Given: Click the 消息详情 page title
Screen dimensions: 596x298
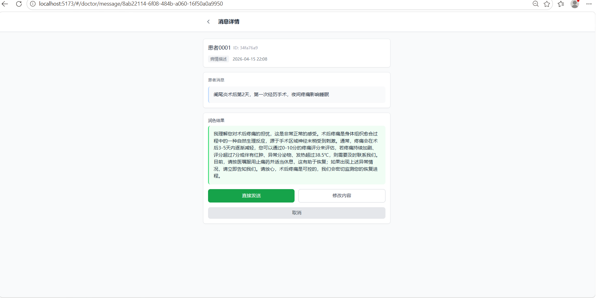Looking at the screenshot, I should point(229,22).
